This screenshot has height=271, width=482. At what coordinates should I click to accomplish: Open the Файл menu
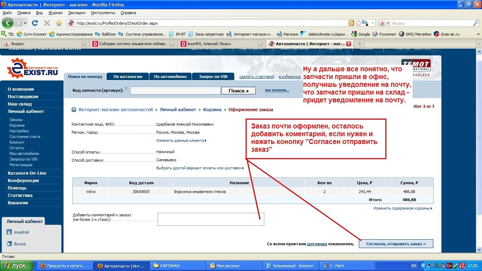[x=7, y=13]
